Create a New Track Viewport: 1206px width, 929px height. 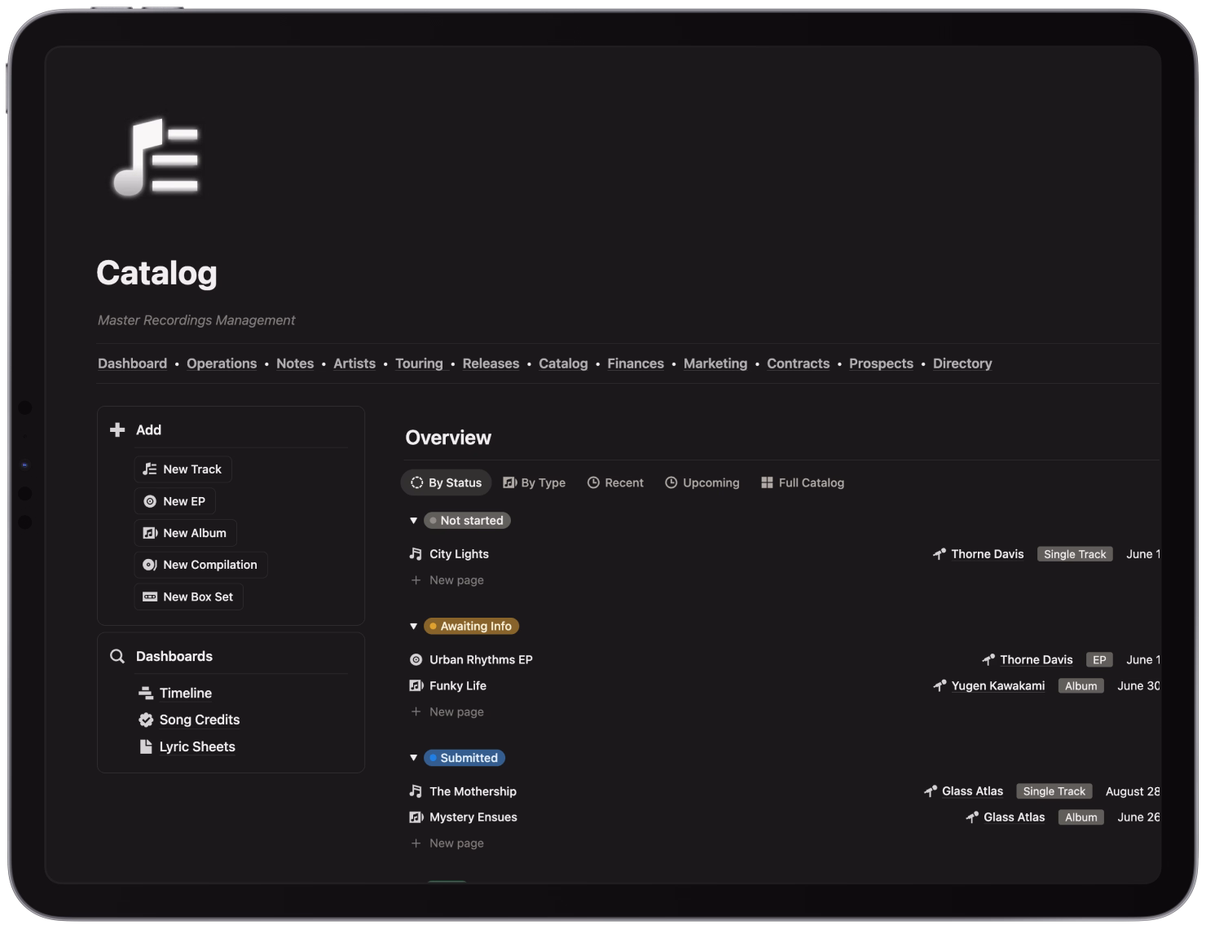click(x=183, y=469)
